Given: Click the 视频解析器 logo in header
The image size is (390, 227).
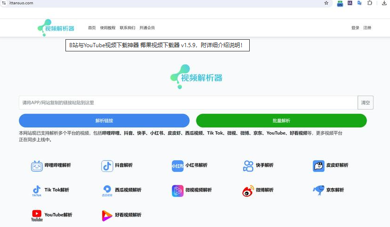Looking at the screenshot, I should tap(56, 28).
